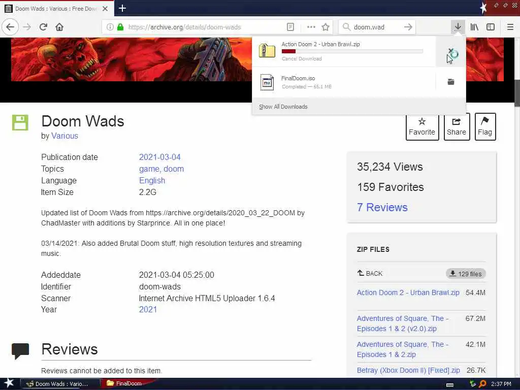The image size is (520, 390).
Task: Show the sidebars panel
Action: tap(491, 27)
